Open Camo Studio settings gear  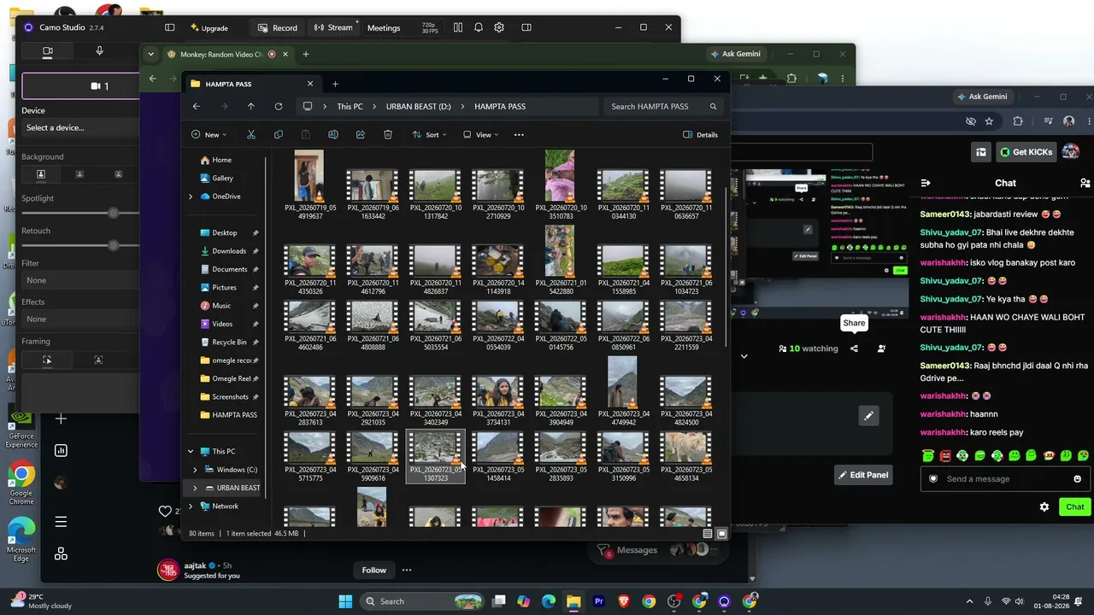(499, 27)
